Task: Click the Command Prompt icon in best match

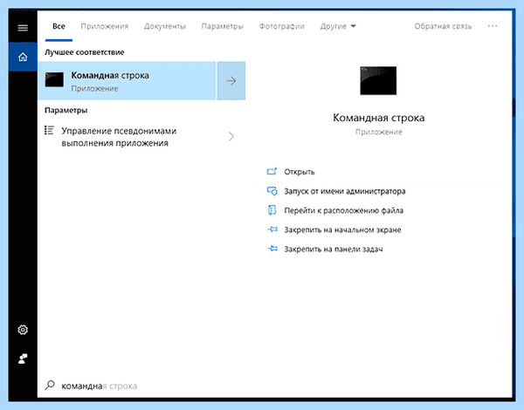Action: pyautogui.click(x=54, y=79)
